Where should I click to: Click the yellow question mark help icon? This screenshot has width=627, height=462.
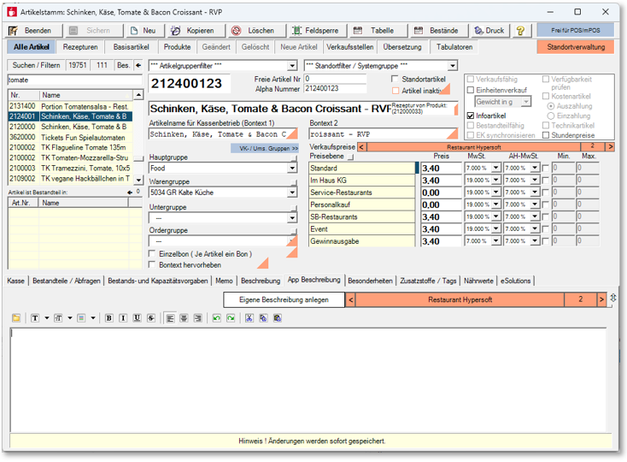(520, 30)
